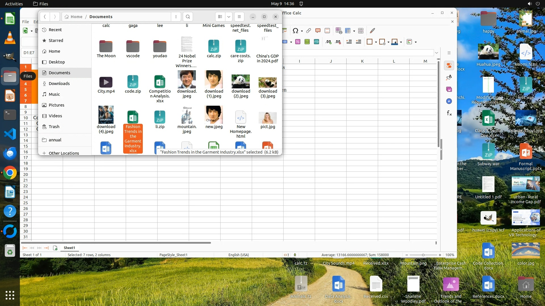Click the Insert Hyperlink icon in Calc toolbar
The image size is (545, 306).
pyautogui.click(x=309, y=31)
